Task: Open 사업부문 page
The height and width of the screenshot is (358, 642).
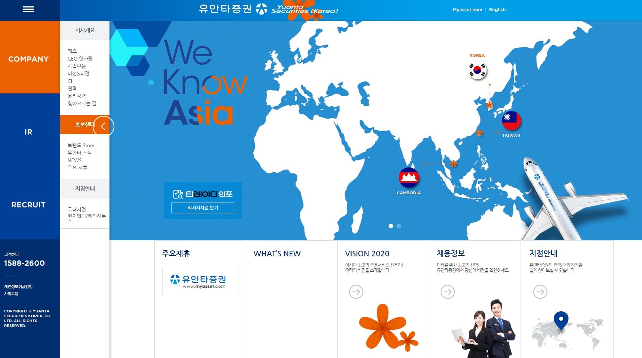Action: (77, 66)
